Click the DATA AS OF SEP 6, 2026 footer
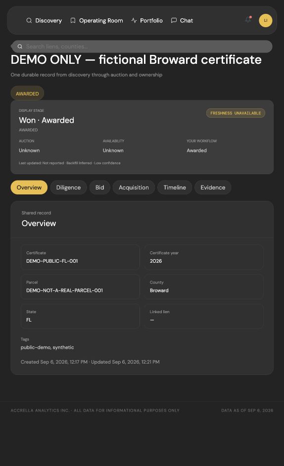284x466 pixels. click(247, 410)
